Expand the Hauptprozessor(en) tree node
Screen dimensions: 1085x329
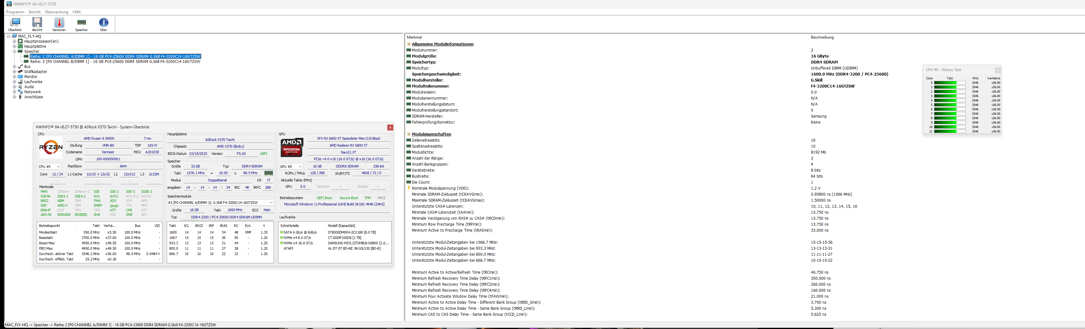pyautogui.click(x=14, y=41)
